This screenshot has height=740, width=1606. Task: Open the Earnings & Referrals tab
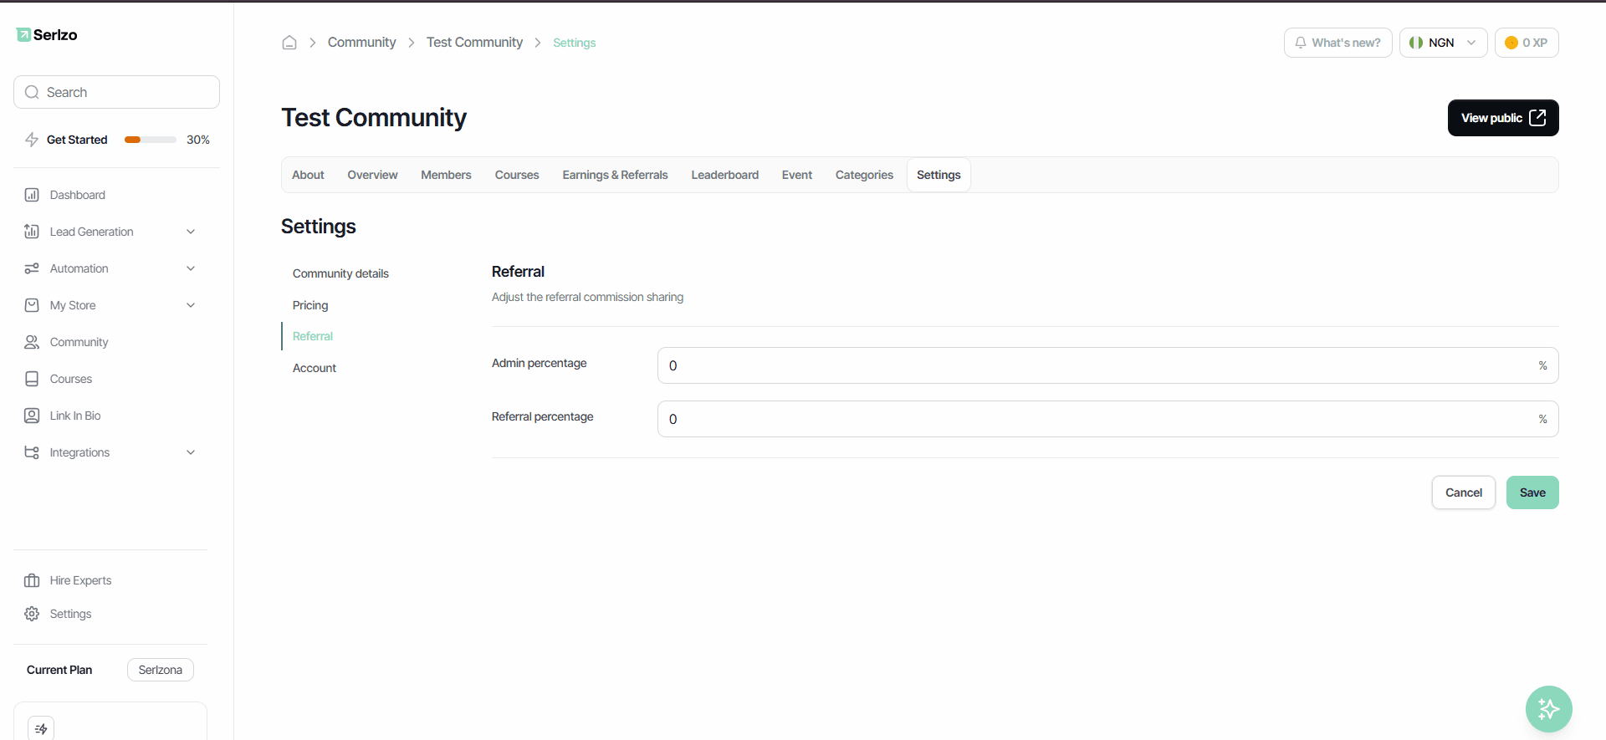(615, 175)
